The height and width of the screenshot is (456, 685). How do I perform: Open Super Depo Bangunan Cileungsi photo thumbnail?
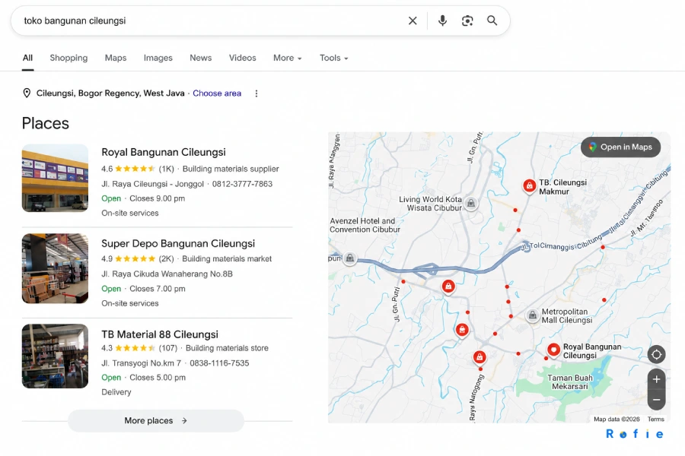55,268
